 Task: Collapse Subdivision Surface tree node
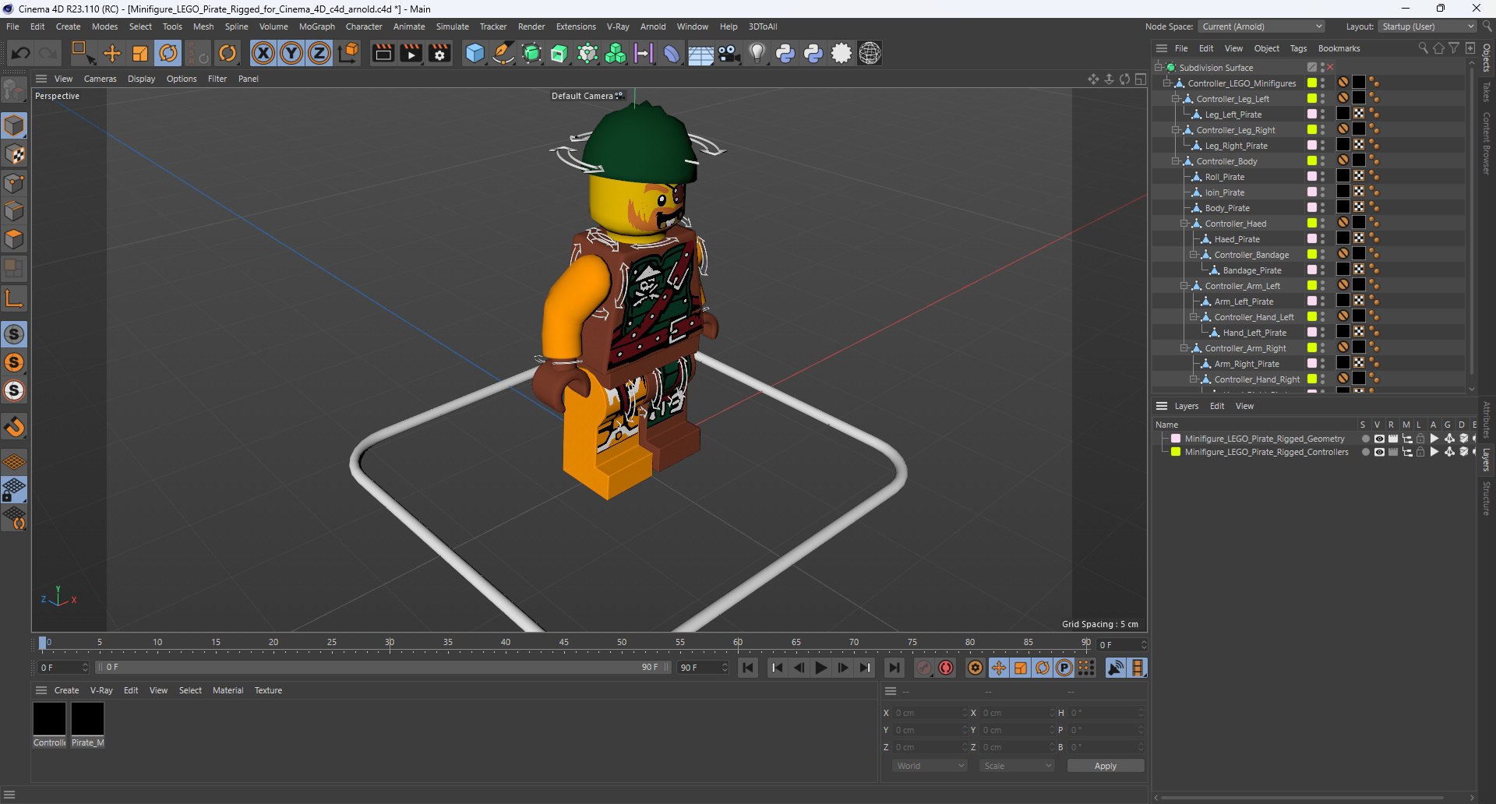click(x=1159, y=67)
